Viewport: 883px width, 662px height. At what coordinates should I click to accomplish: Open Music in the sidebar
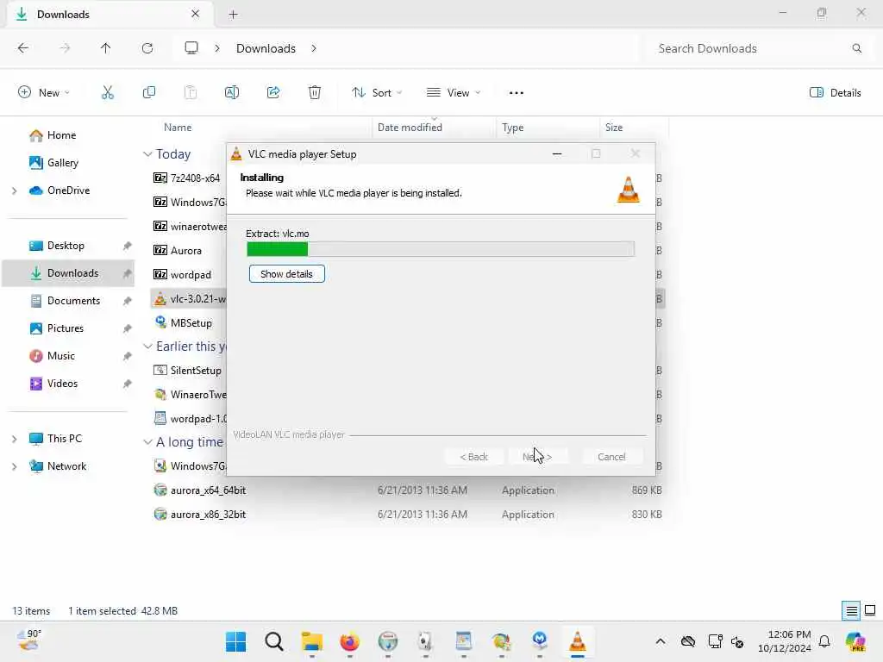pos(61,356)
